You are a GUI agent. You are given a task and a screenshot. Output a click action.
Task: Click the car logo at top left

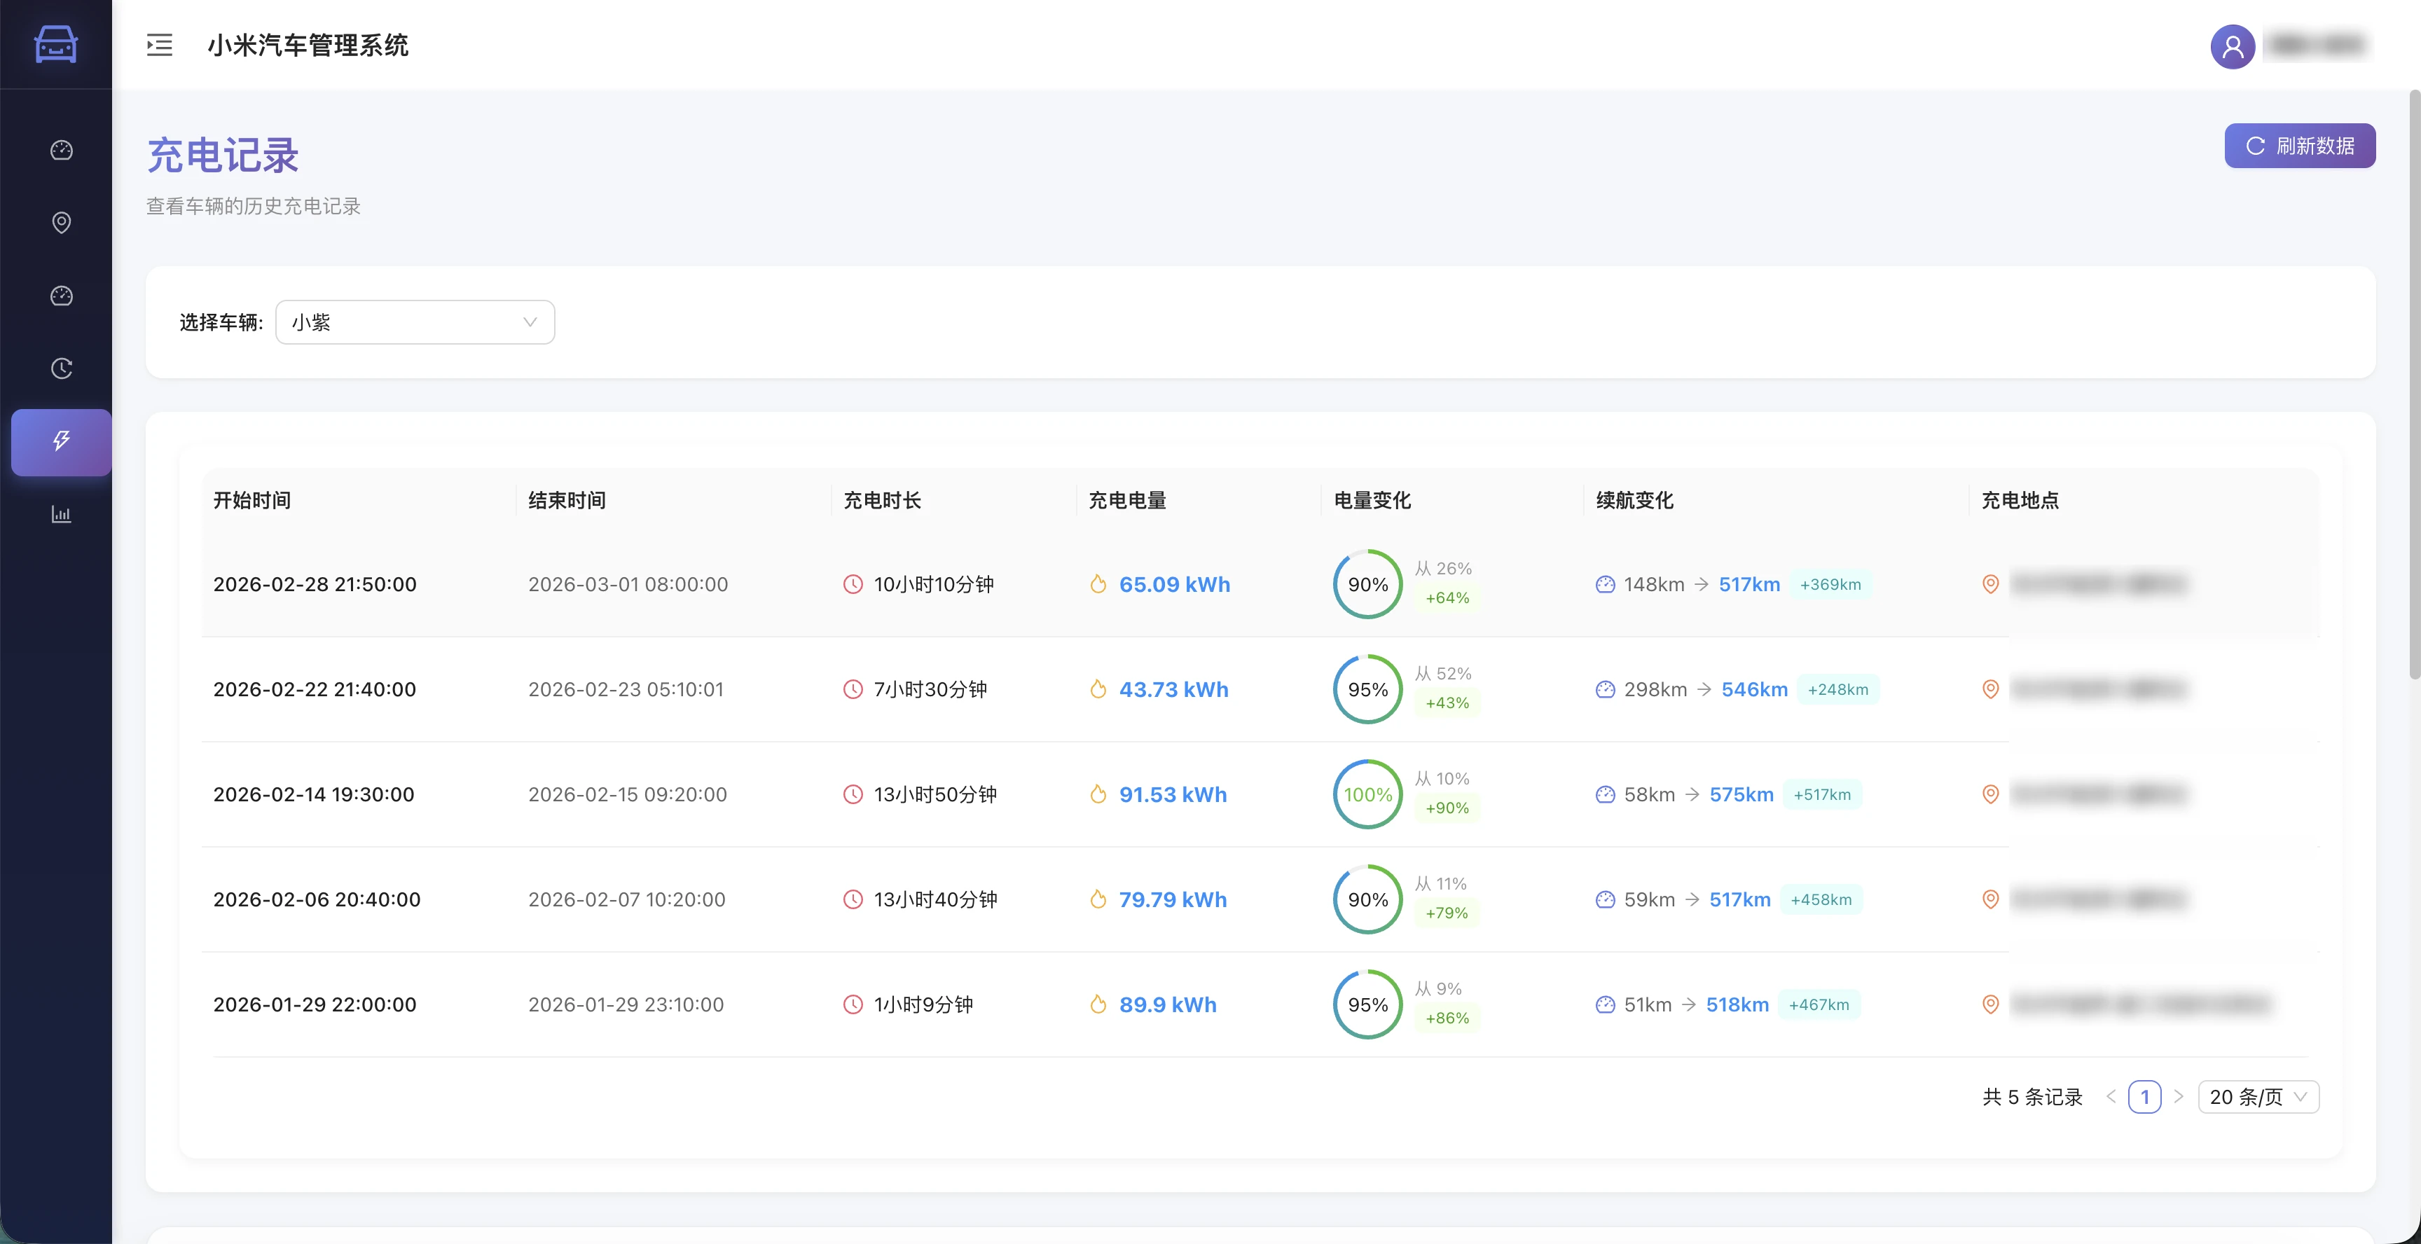pyautogui.click(x=55, y=44)
